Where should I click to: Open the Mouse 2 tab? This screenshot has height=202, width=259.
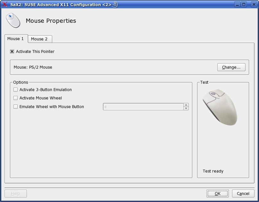pyautogui.click(x=39, y=39)
